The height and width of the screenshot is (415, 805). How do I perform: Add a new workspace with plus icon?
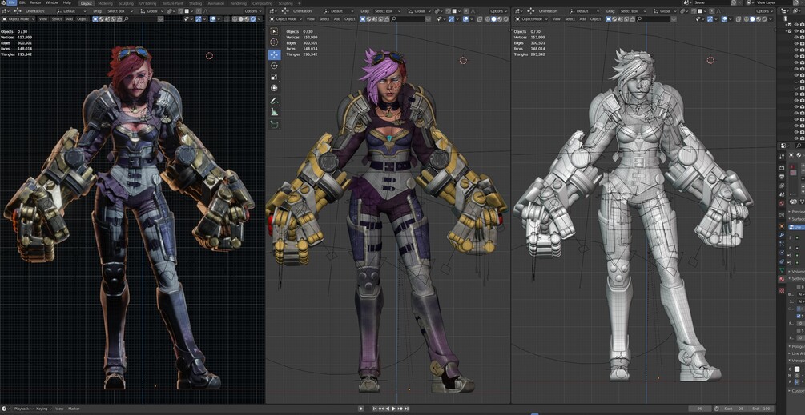tap(300, 3)
